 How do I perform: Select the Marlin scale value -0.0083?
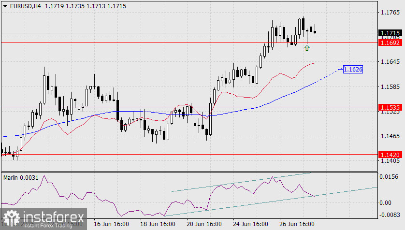point(389,215)
